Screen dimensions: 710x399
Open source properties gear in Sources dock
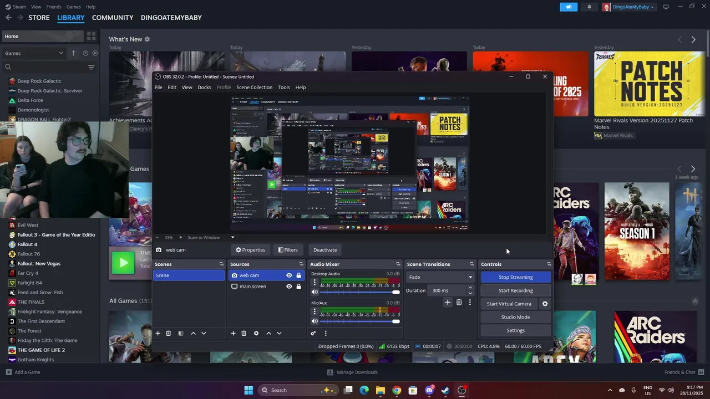(x=256, y=333)
